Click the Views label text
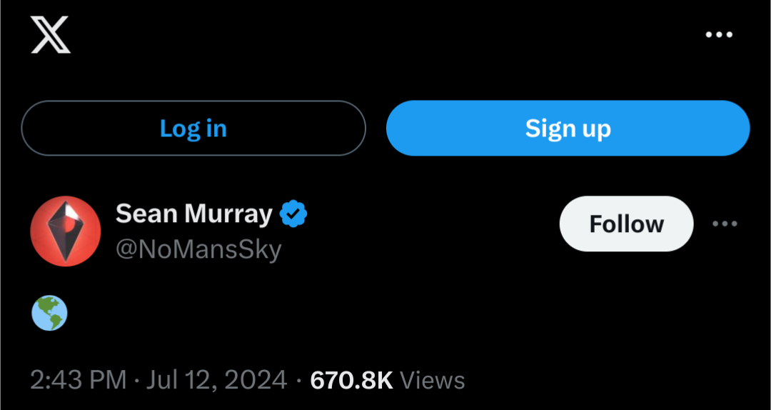The height and width of the screenshot is (410, 771). 432,381
